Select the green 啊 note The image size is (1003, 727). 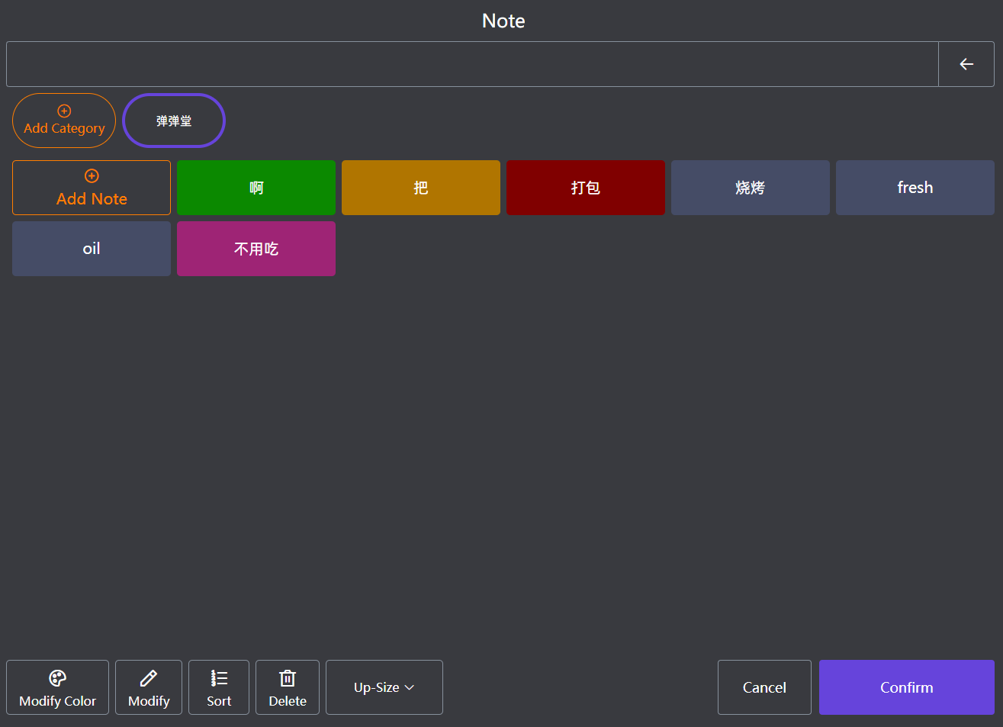(x=256, y=188)
